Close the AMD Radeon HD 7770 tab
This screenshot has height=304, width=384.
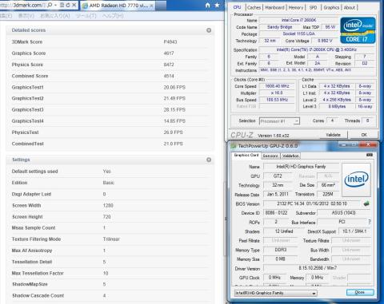point(151,6)
